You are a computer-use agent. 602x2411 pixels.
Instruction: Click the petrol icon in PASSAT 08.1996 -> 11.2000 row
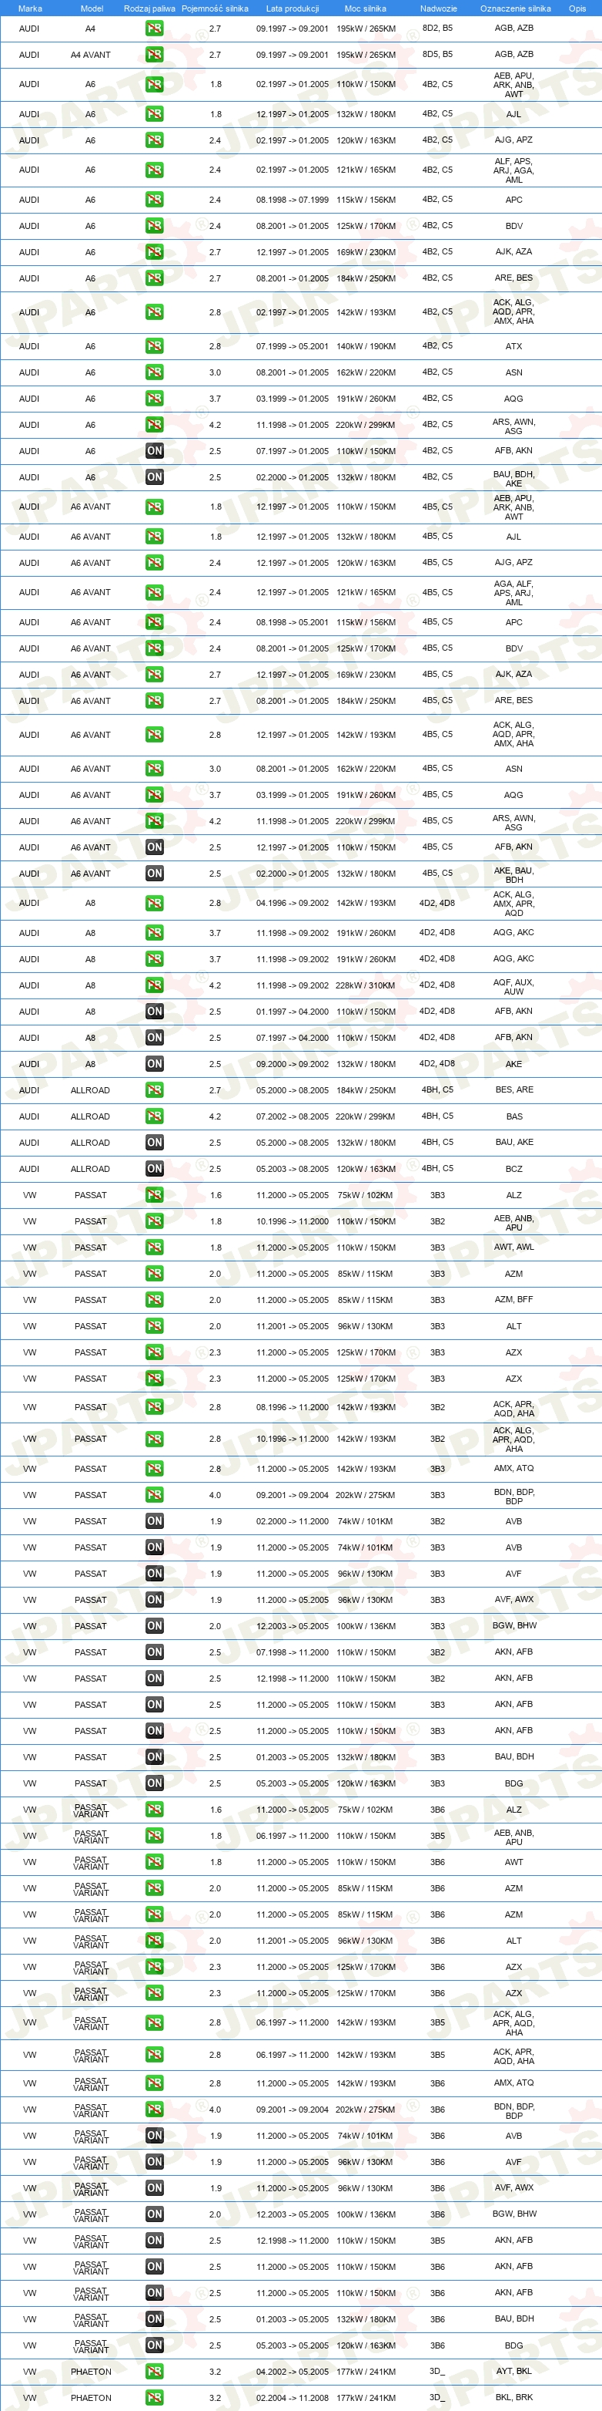point(154,1408)
